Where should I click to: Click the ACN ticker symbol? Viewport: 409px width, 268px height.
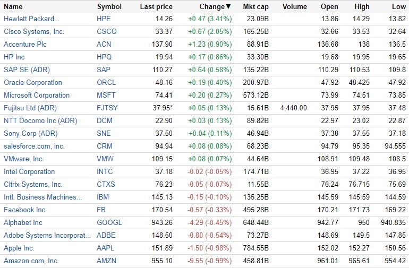105,44
